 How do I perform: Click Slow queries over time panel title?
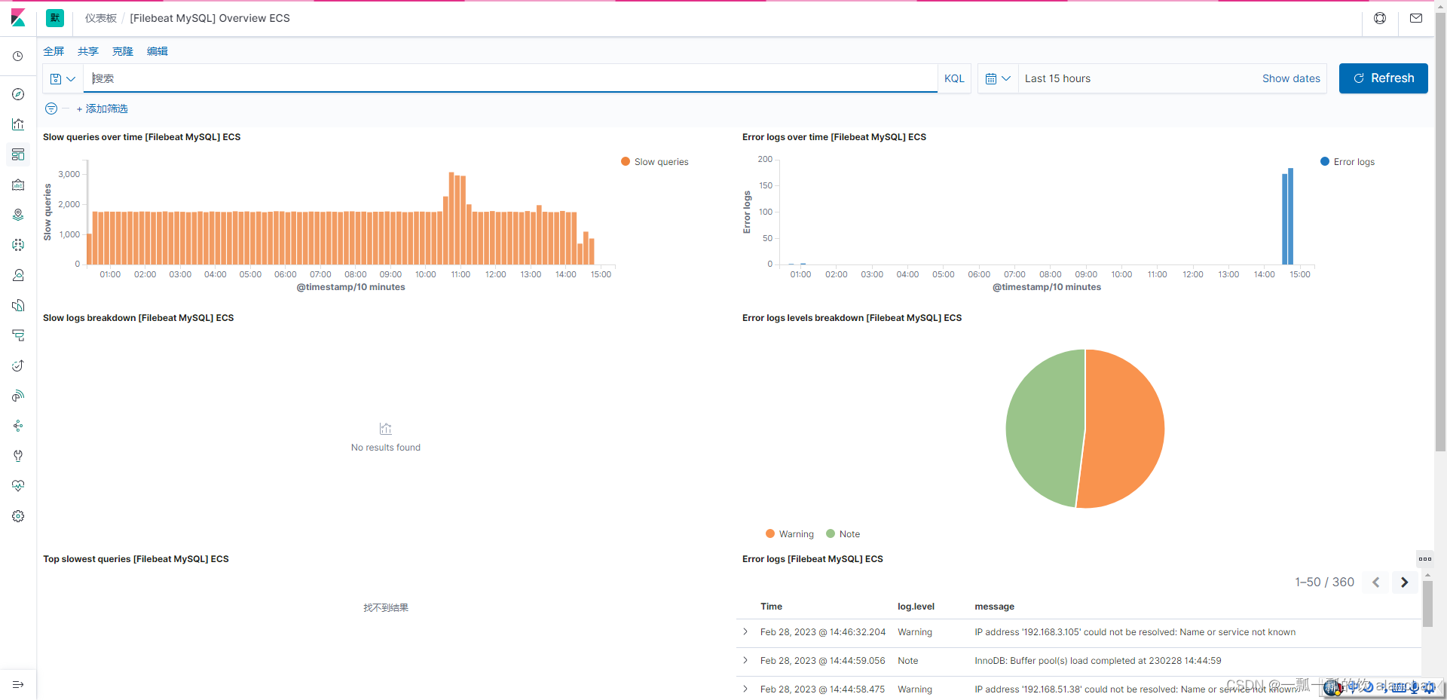(142, 137)
